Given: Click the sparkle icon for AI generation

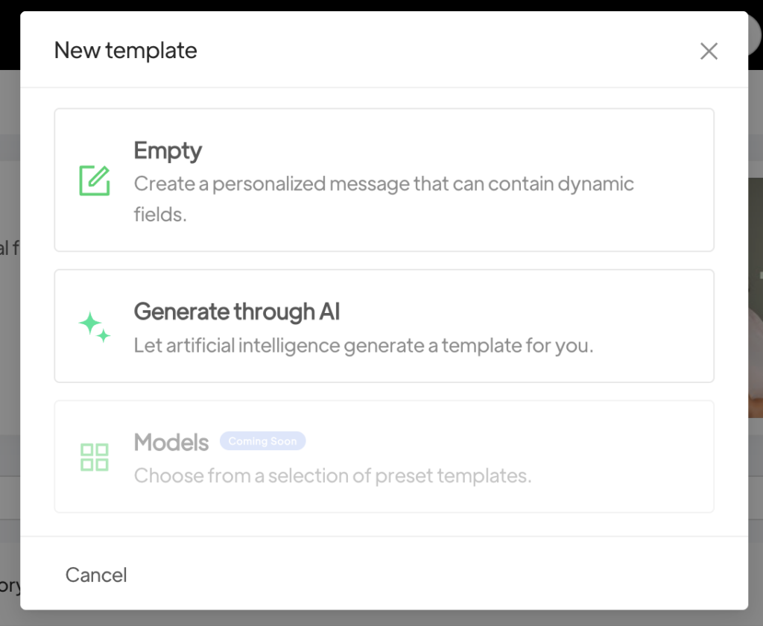Looking at the screenshot, I should (95, 327).
